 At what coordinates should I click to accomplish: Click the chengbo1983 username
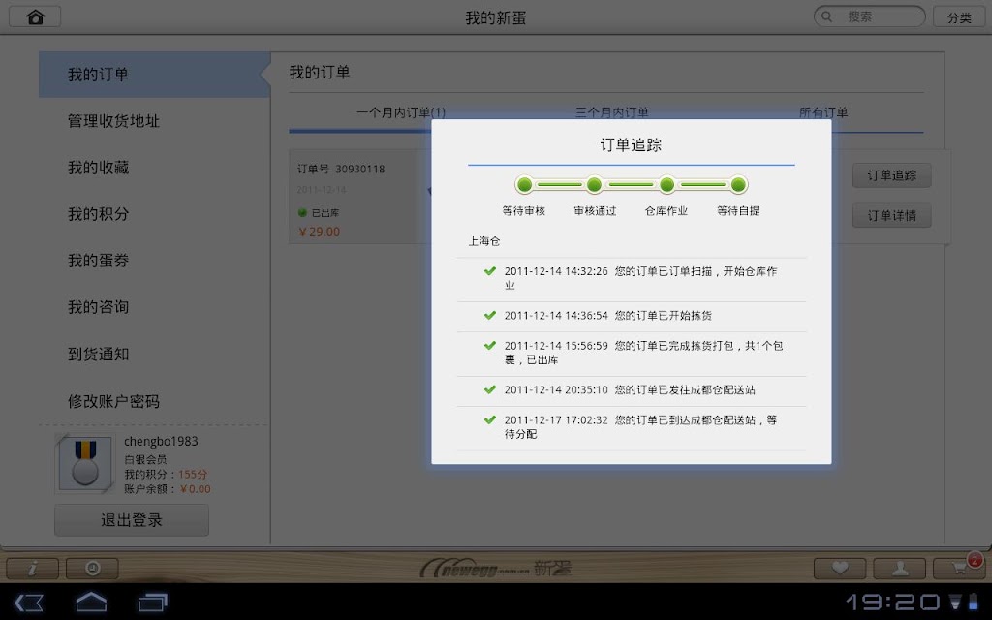click(x=161, y=441)
